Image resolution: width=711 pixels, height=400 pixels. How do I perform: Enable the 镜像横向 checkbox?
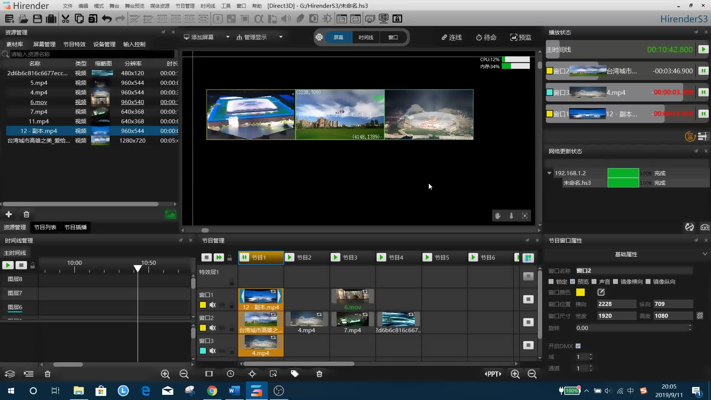click(615, 281)
